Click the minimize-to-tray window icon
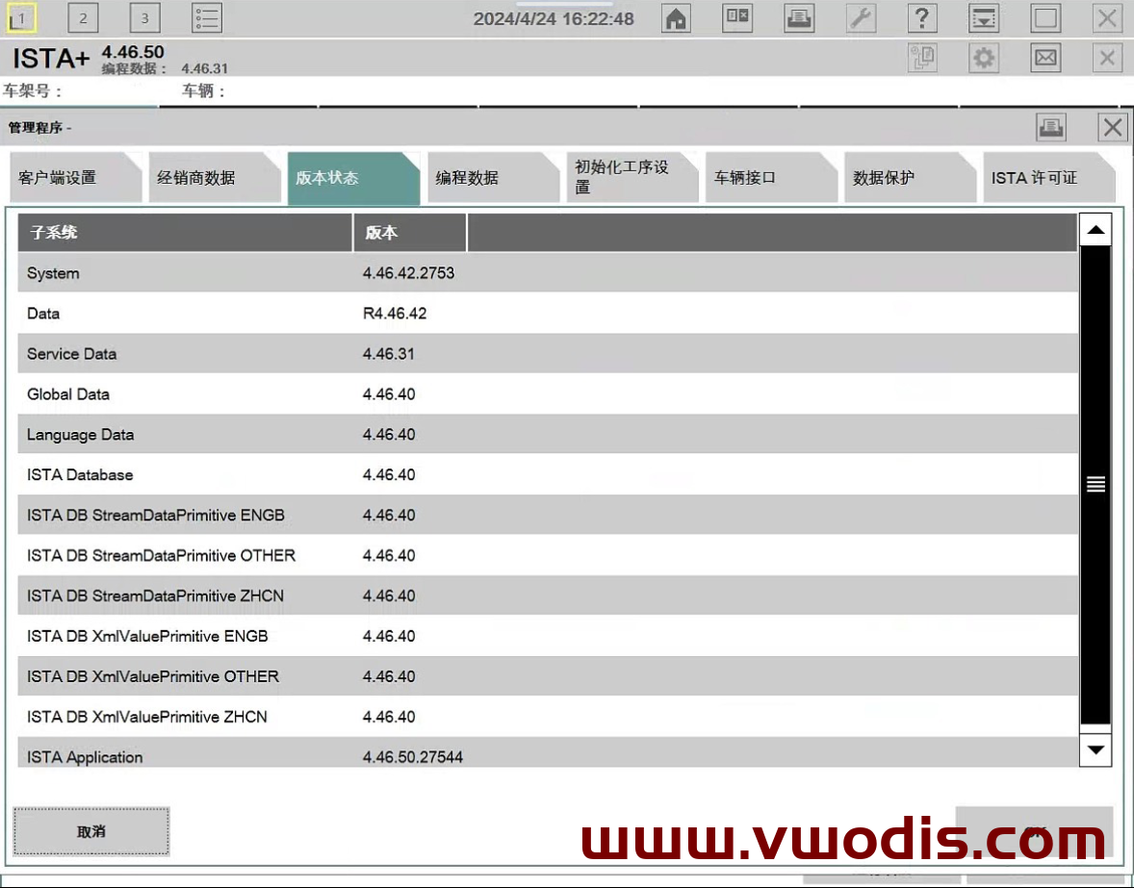 984,18
